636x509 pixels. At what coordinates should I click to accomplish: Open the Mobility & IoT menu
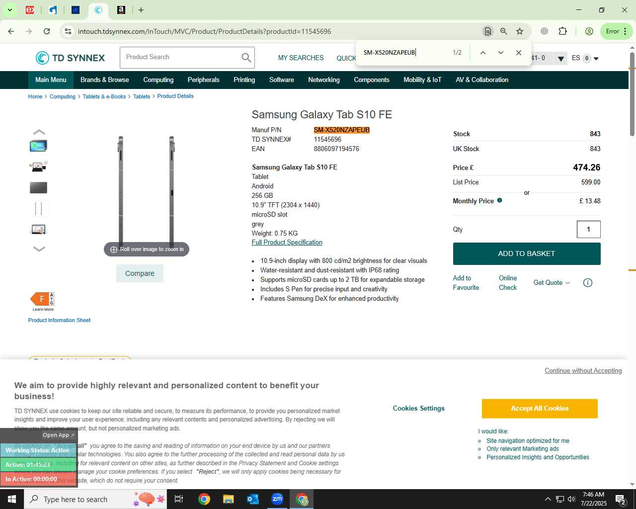[422, 80]
